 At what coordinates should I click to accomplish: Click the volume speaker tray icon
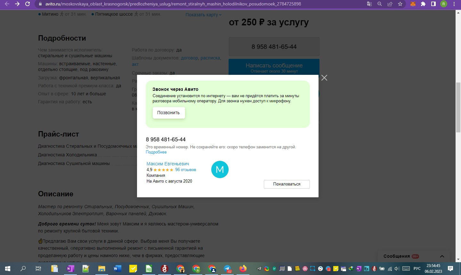point(397,269)
